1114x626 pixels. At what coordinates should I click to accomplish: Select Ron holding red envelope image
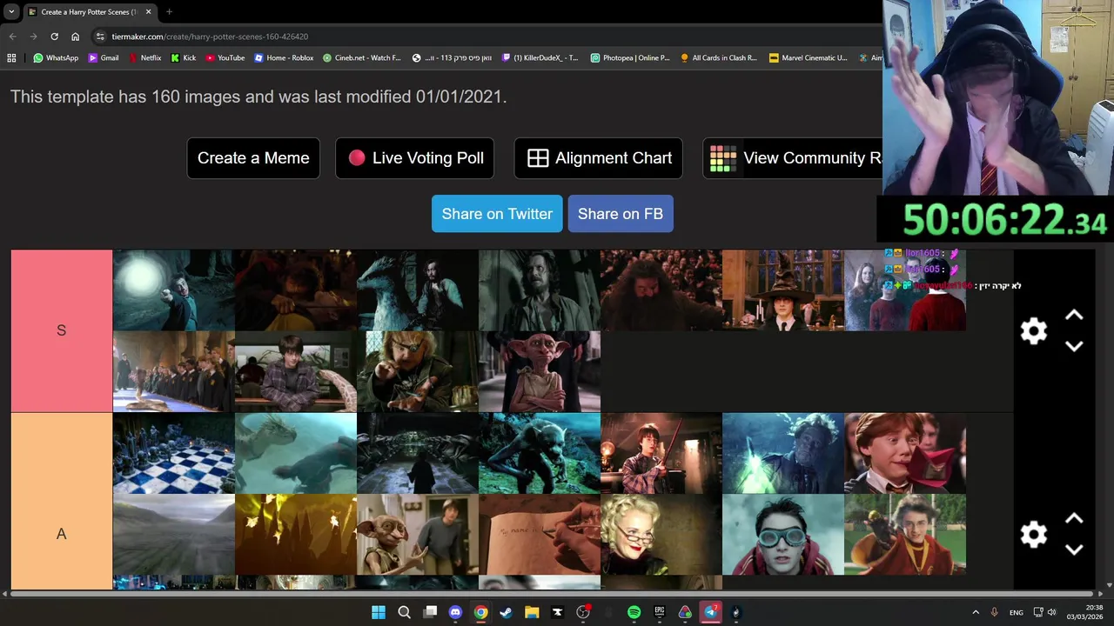click(905, 453)
